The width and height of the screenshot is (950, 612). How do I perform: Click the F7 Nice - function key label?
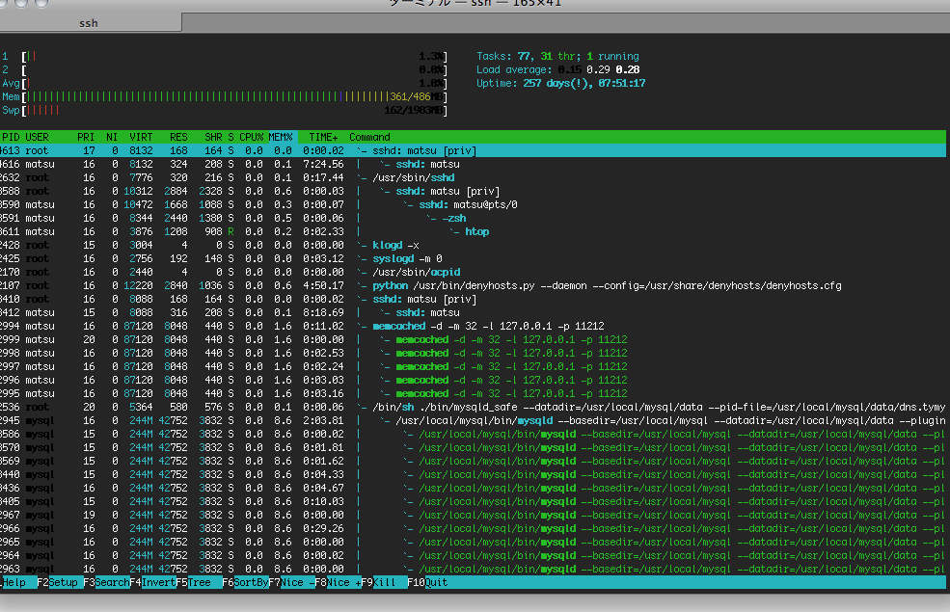(x=291, y=582)
